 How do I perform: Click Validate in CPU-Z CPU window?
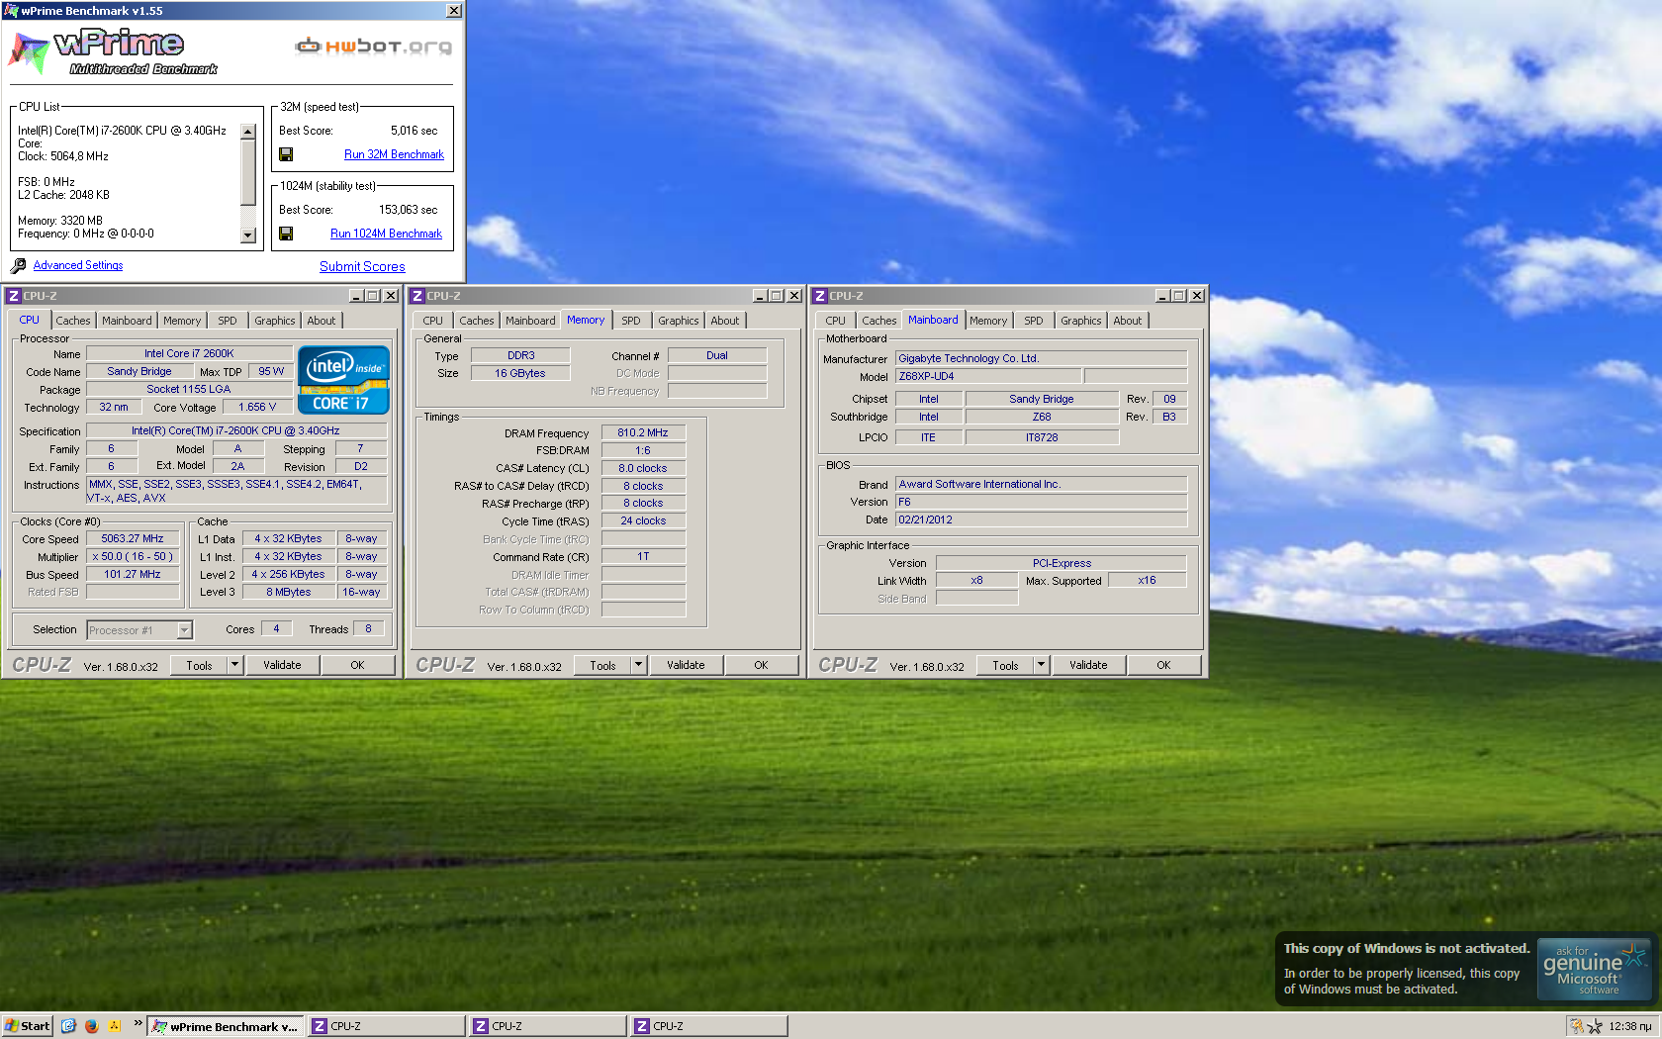coord(282,665)
